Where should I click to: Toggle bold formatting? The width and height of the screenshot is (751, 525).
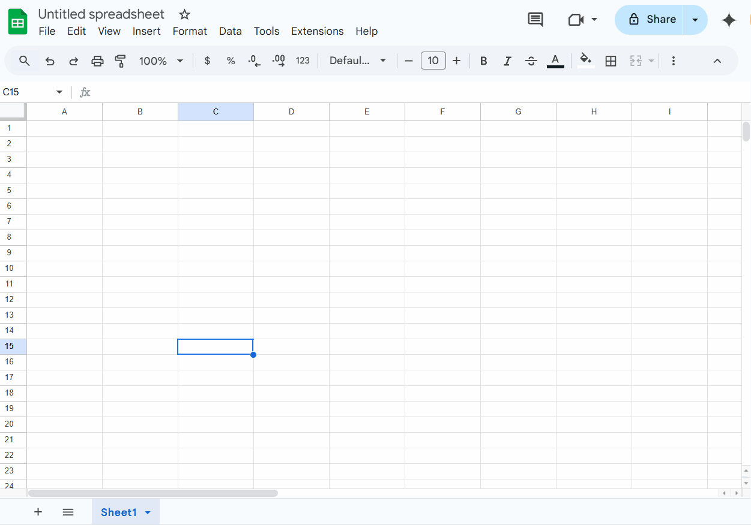tap(483, 61)
